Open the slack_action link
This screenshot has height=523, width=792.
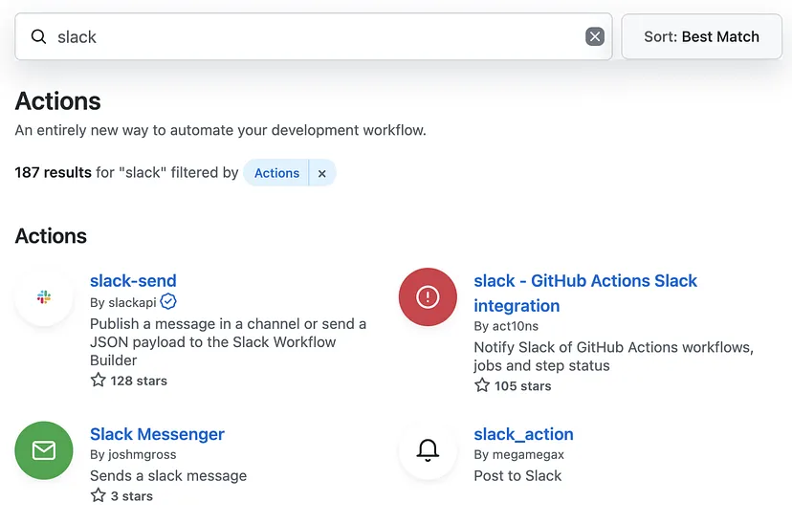coord(523,434)
